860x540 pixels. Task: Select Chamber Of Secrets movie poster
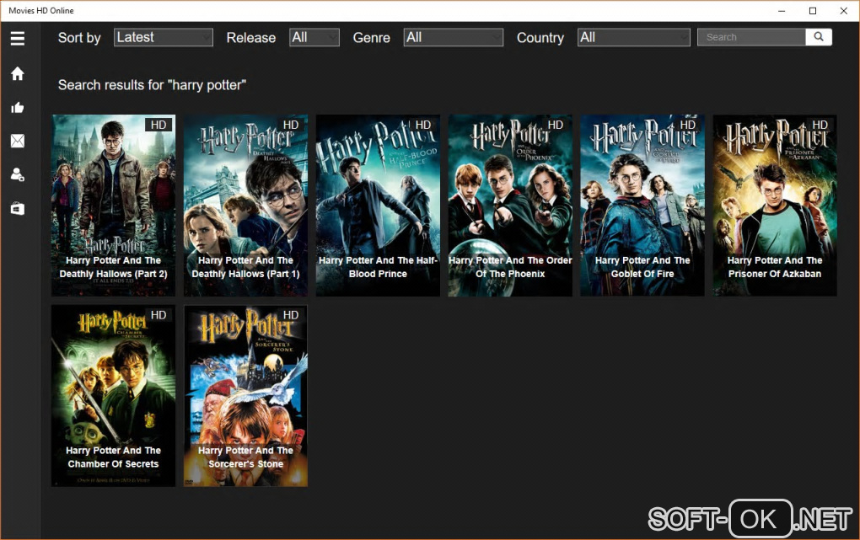coord(114,396)
